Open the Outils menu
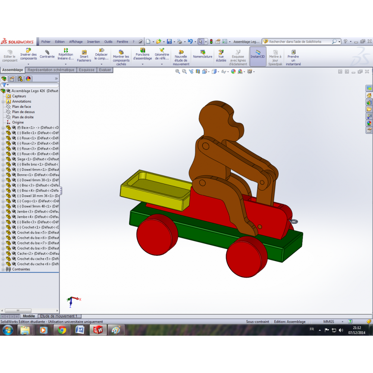 click(x=108, y=42)
